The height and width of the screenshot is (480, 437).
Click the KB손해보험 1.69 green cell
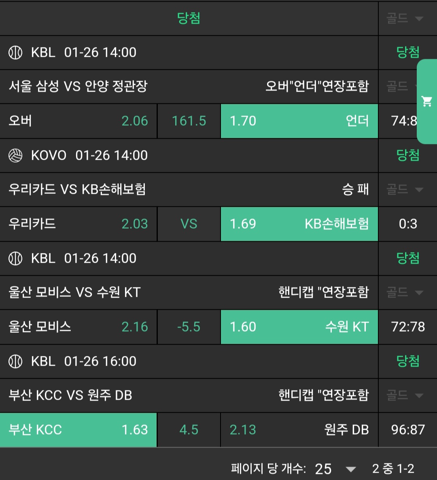(299, 224)
